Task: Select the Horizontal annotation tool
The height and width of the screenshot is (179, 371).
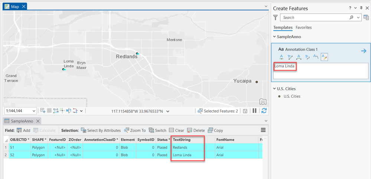Action: 281,57
